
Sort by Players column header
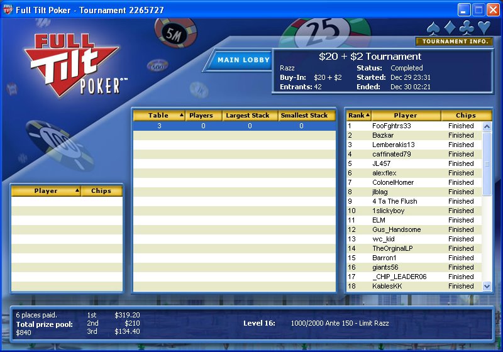[203, 116]
